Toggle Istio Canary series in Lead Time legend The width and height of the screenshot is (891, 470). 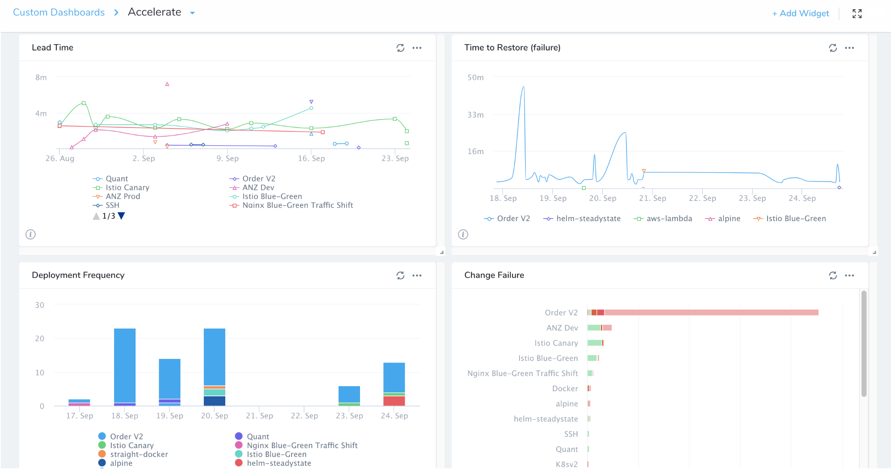(121, 187)
